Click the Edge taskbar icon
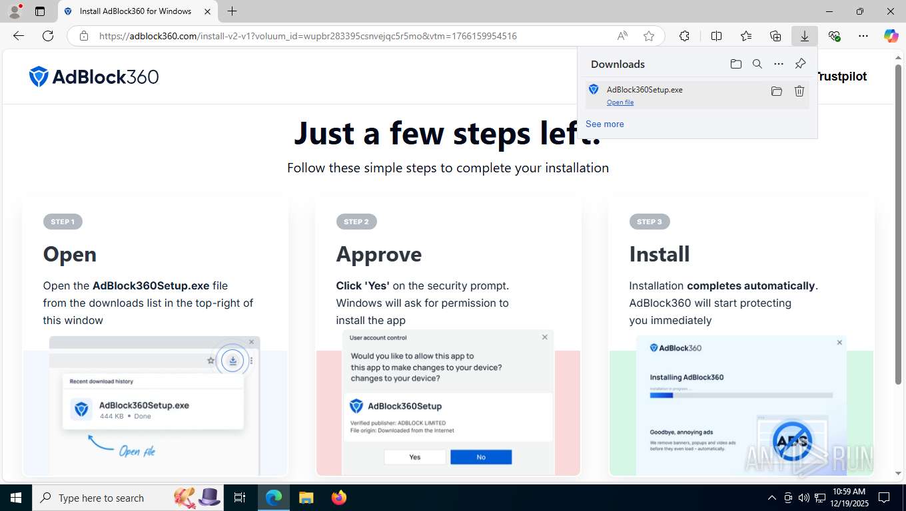906x511 pixels. click(x=274, y=498)
